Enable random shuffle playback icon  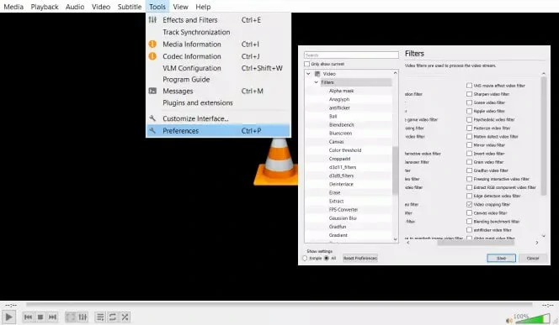[125, 317]
